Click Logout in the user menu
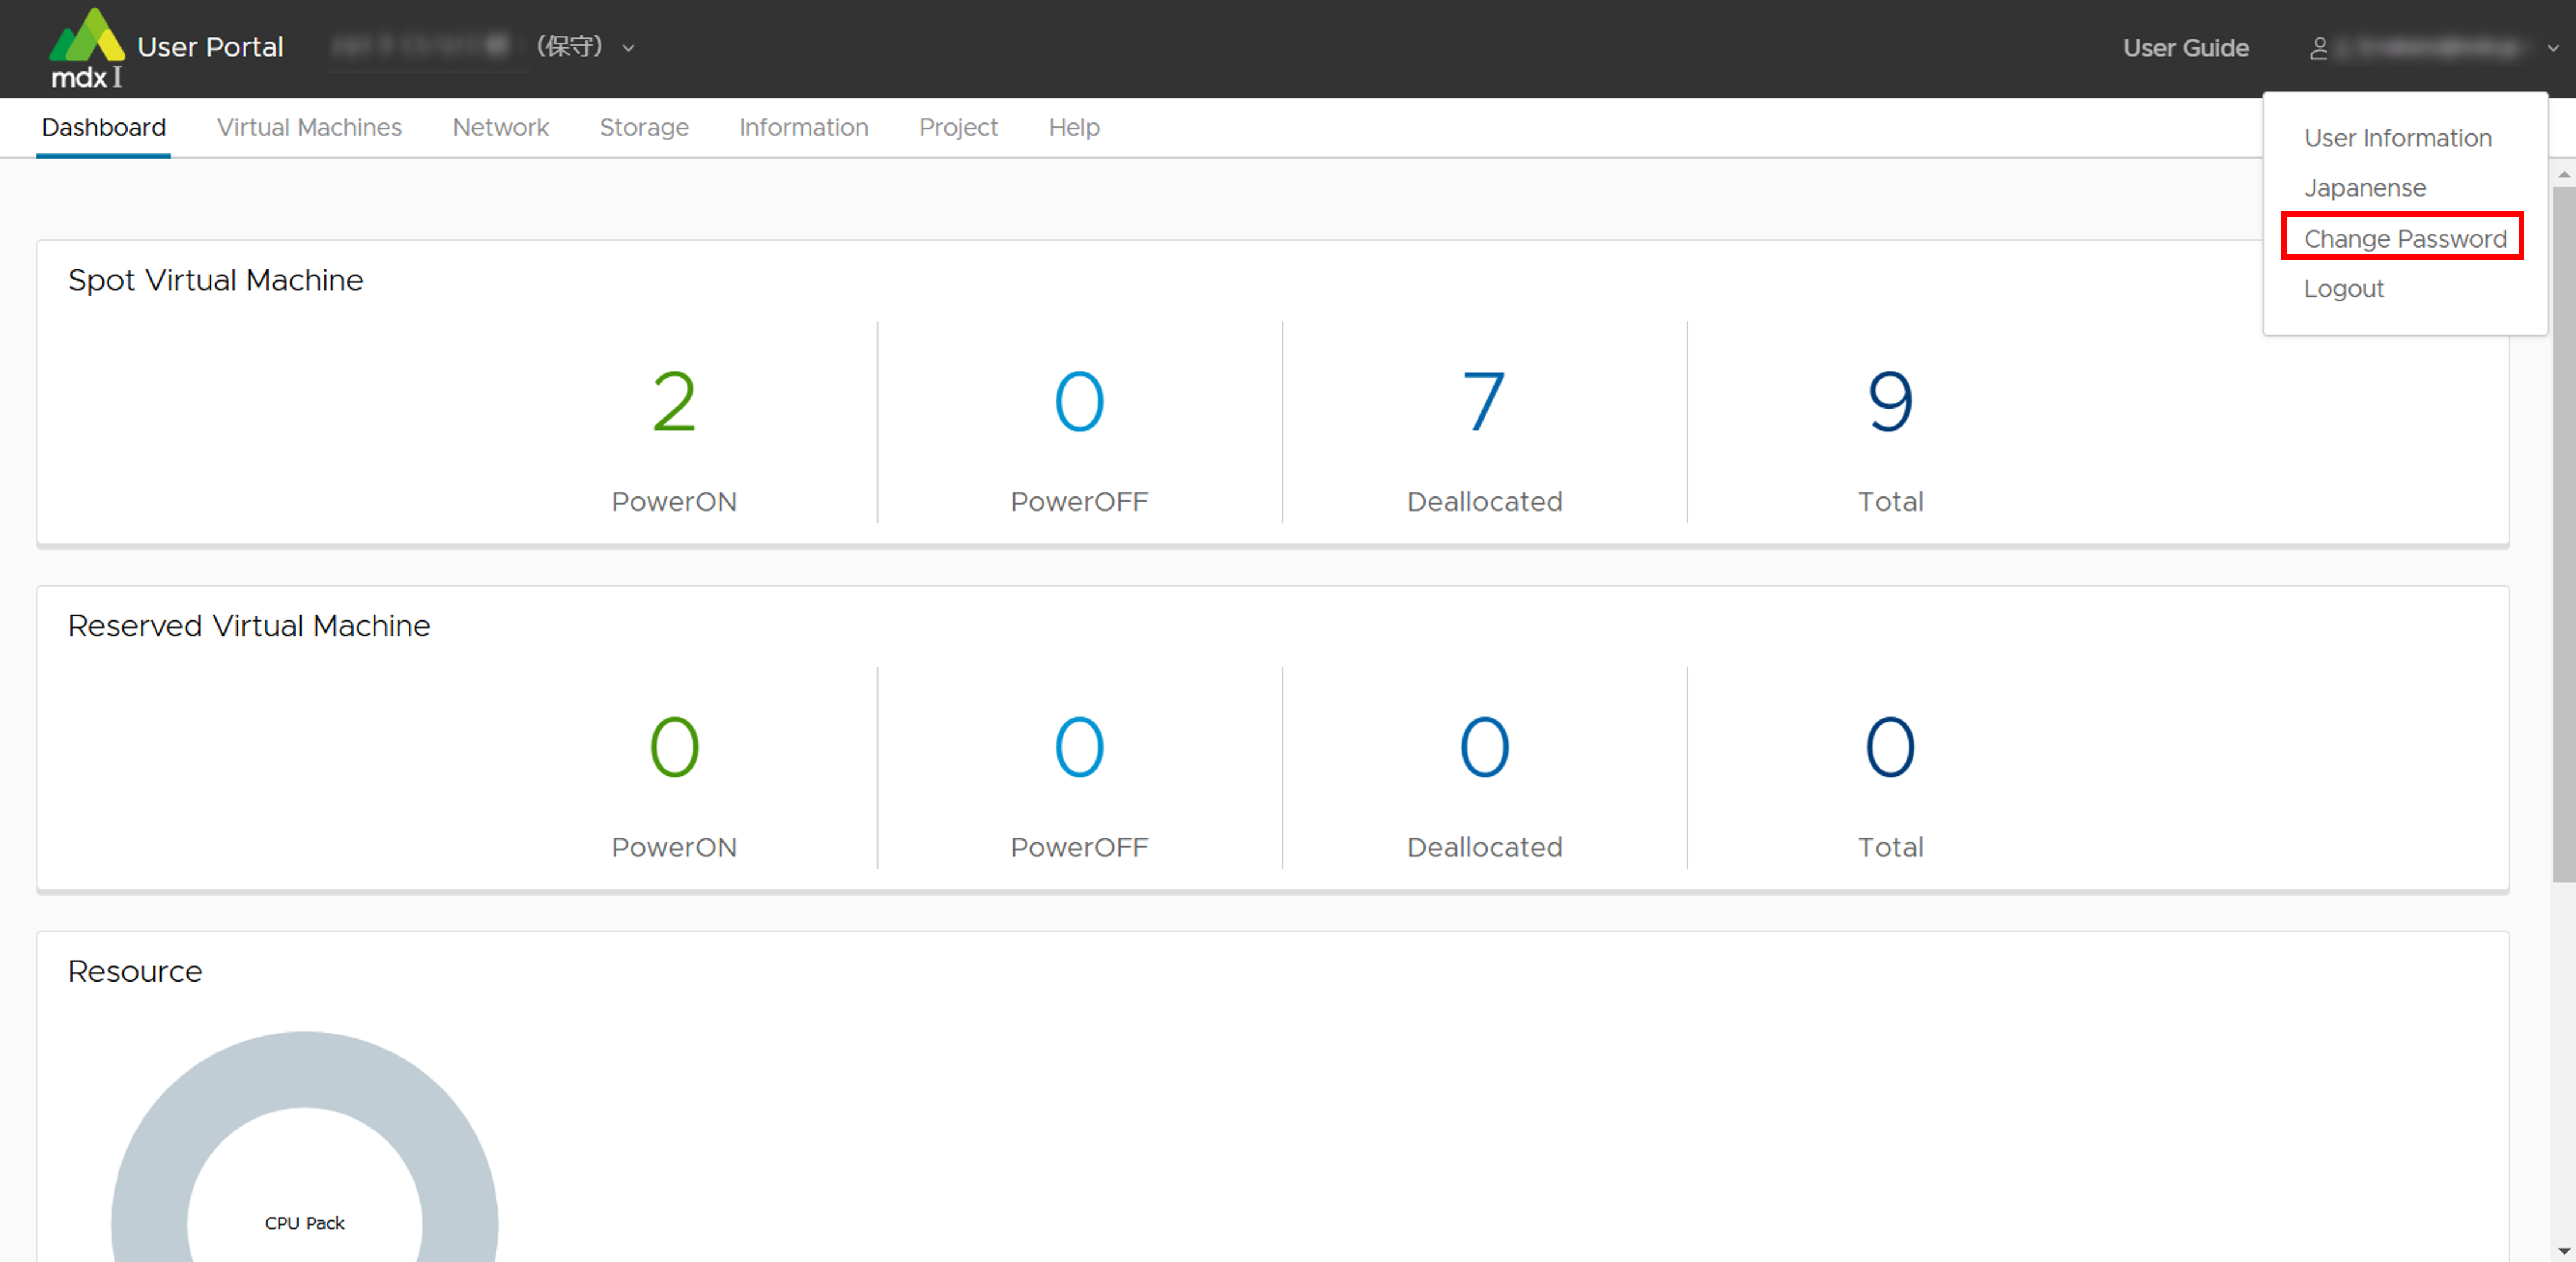The height and width of the screenshot is (1262, 2576). (x=2343, y=289)
